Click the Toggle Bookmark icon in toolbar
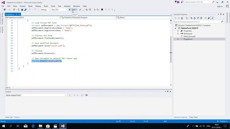The height and width of the screenshot is (129, 230). (x=102, y=10)
